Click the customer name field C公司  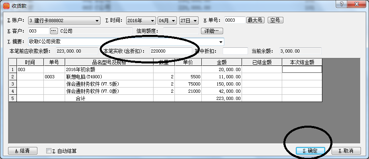tap(96, 31)
